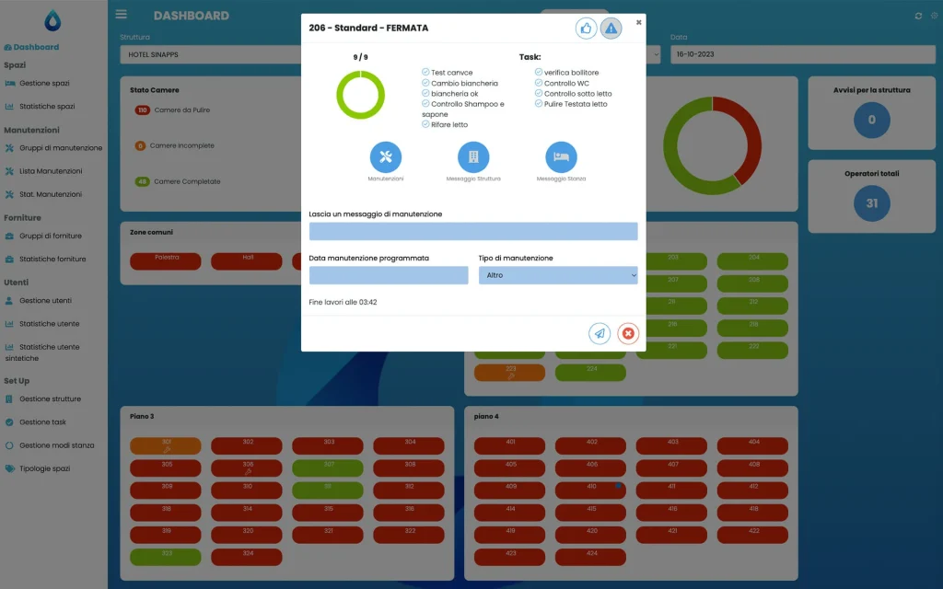This screenshot has height=589, width=943.
Task: Select the Messaggio Stanza bed icon
Action: [561, 157]
